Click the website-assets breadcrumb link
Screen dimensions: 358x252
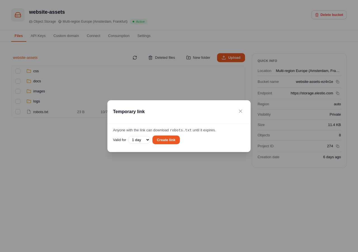25,58
